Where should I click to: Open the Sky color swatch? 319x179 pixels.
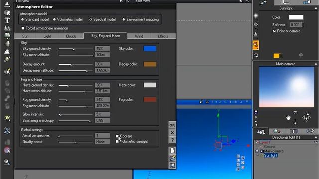point(150,49)
